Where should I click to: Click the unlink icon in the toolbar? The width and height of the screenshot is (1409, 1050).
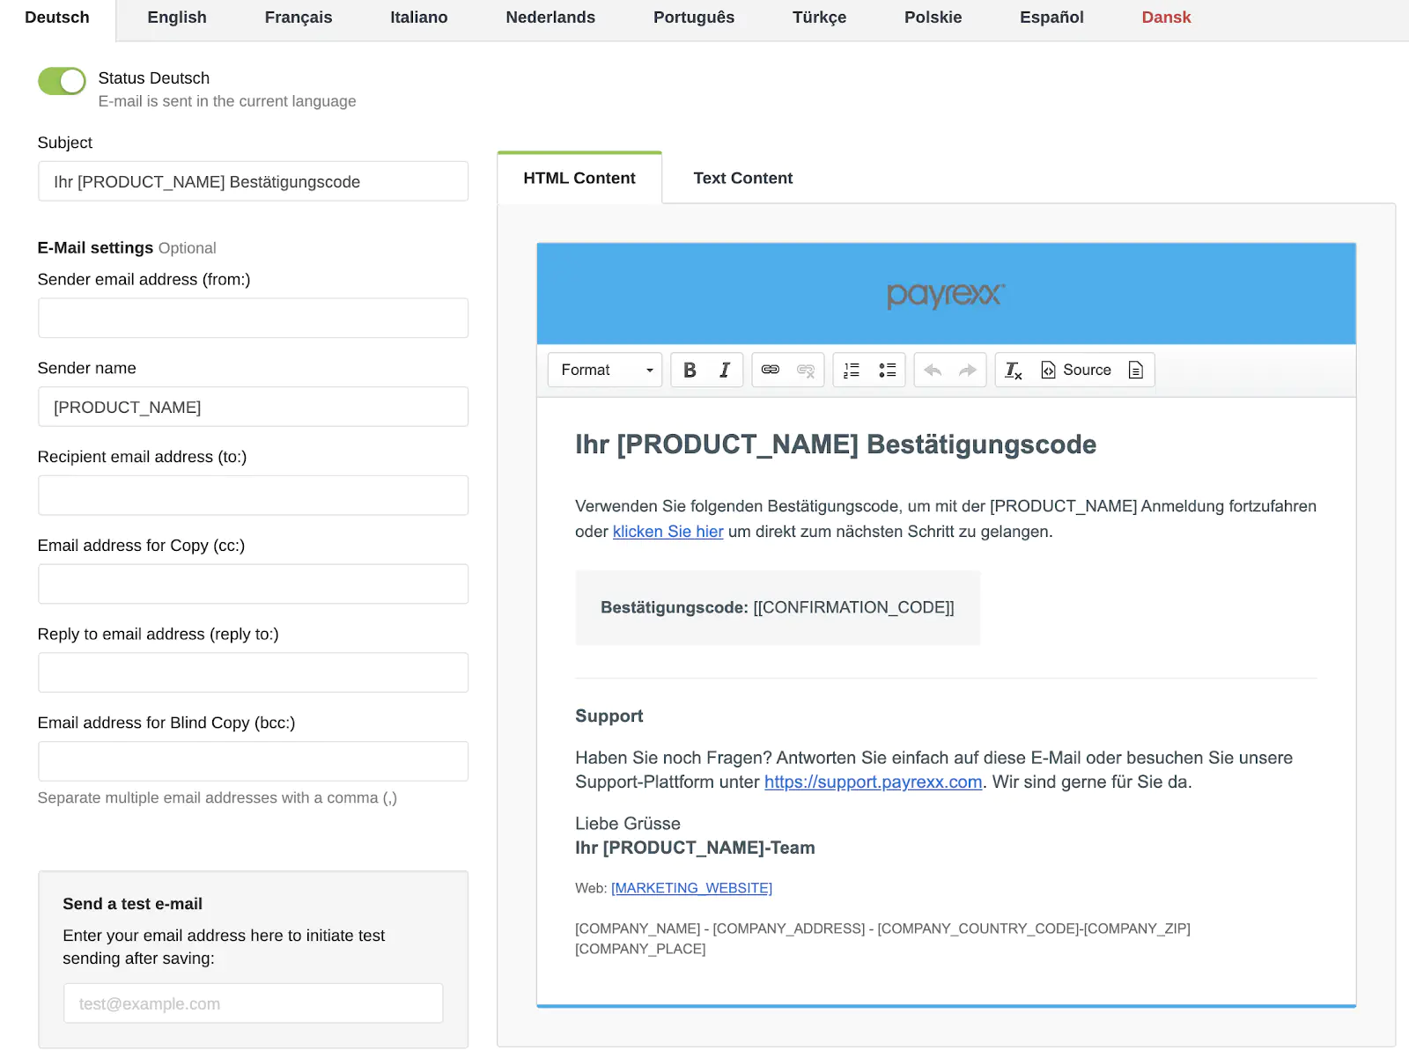(x=806, y=371)
